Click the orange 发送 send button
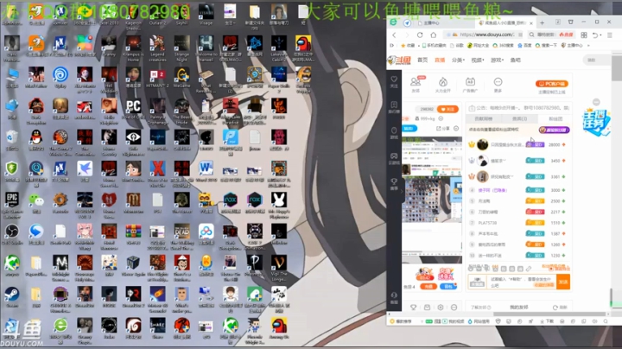Viewport: 622px width, 349px height. pyautogui.click(x=563, y=282)
